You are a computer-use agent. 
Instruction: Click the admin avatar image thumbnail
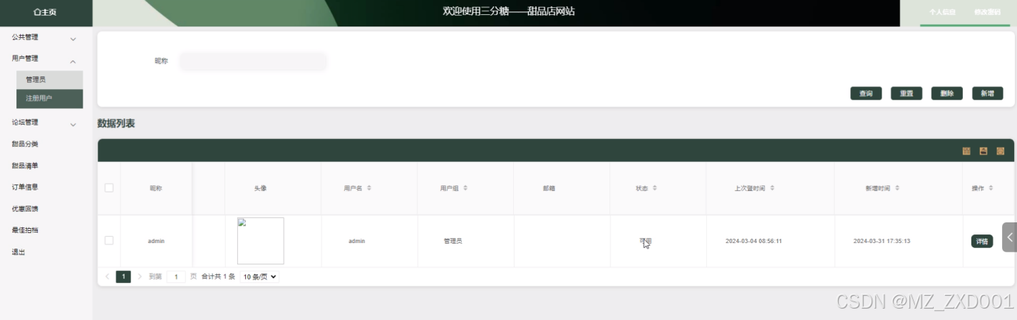tap(261, 241)
